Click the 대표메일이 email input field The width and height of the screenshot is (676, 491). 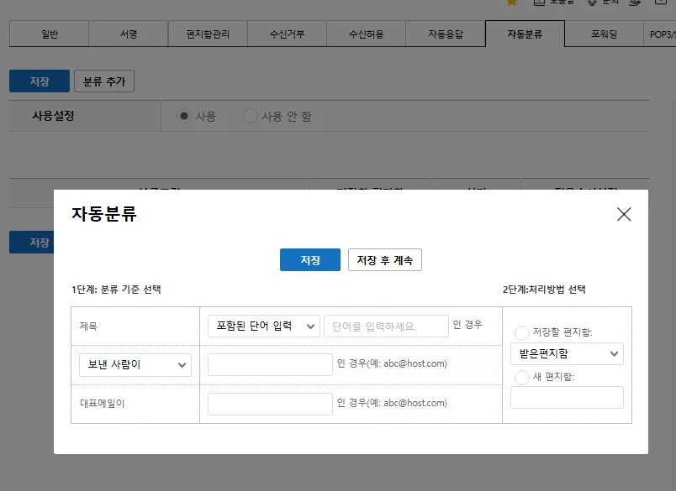(x=270, y=404)
